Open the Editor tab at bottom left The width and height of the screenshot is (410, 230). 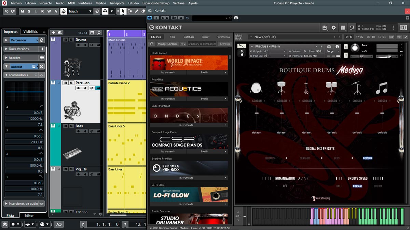point(29,215)
